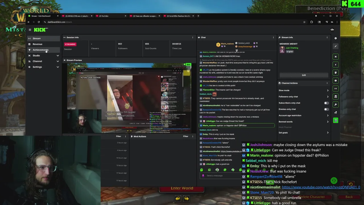Click Marin_realone in chat leaderboard
Image resolution: width=364 pixels, height=205 pixels.
(x=227, y=44)
